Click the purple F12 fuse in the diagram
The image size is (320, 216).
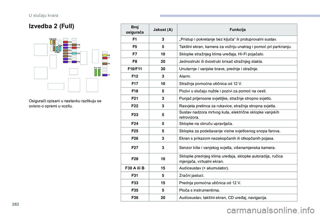click(x=74, y=62)
